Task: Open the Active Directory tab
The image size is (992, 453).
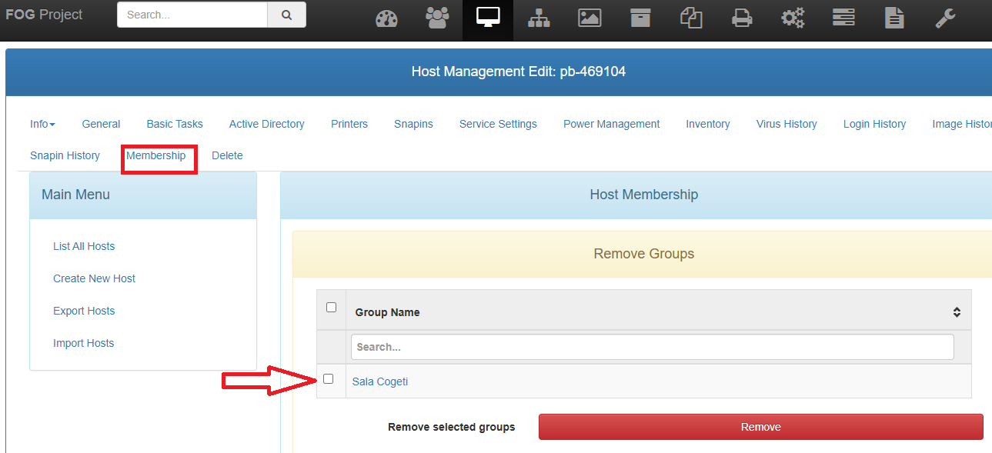Action: (x=266, y=124)
